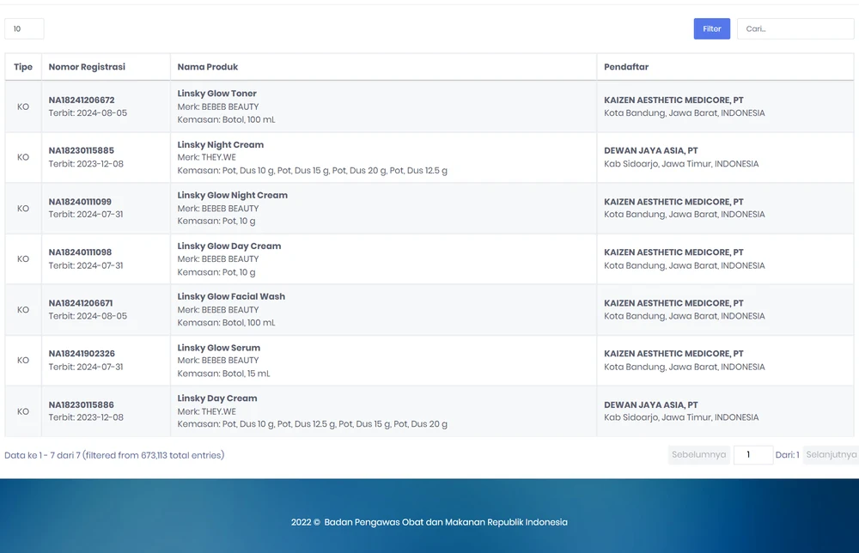The width and height of the screenshot is (859, 553).
Task: Select registration number NA18241902326
Action: [82, 354]
